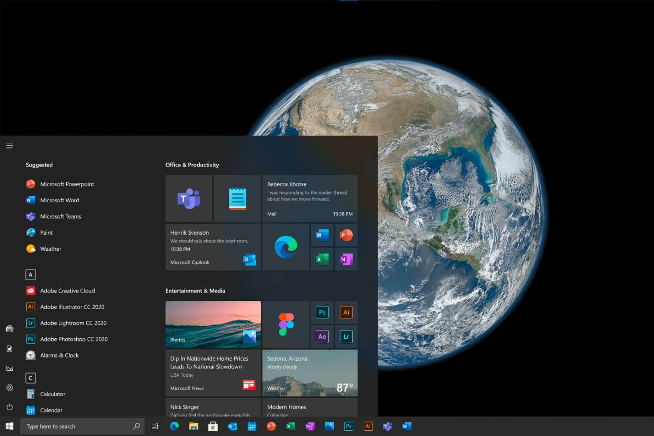Launch the Photoshop tile under Entertainment & Media
The image size is (654, 436).
(x=322, y=312)
